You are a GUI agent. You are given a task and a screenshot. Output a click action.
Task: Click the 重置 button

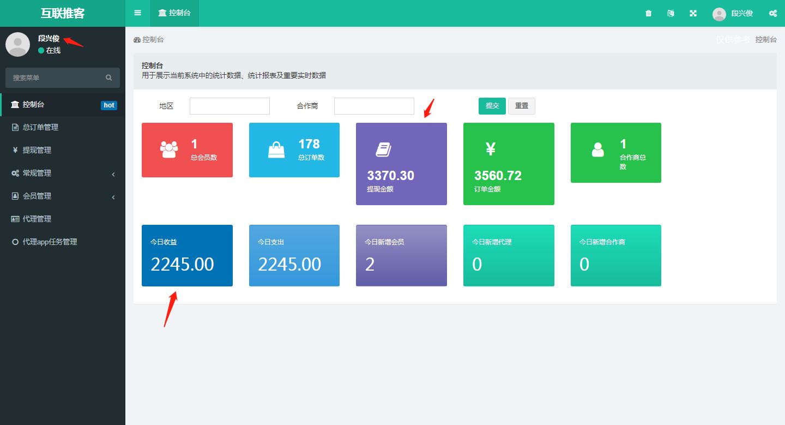click(x=521, y=106)
